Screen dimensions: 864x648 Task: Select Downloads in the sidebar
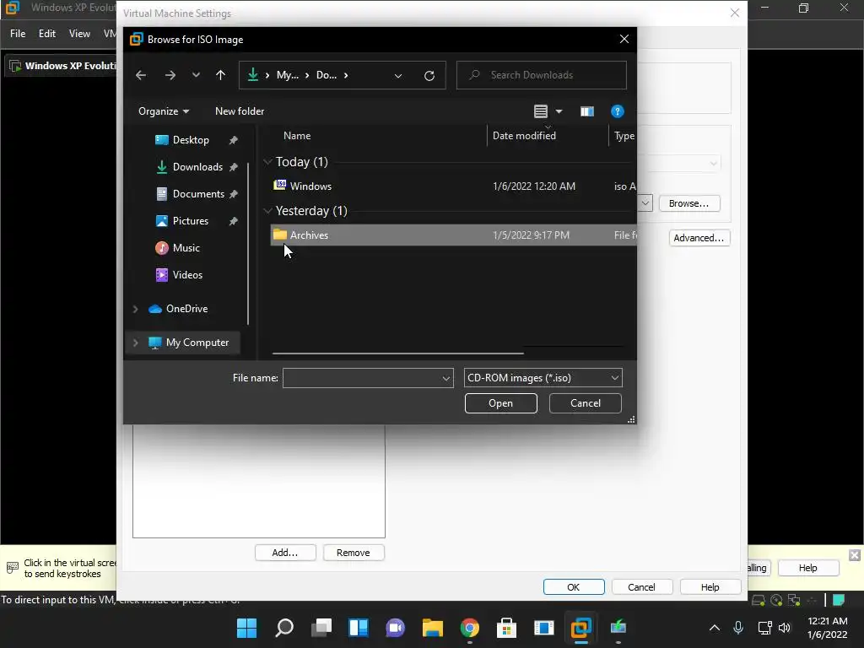point(197,167)
